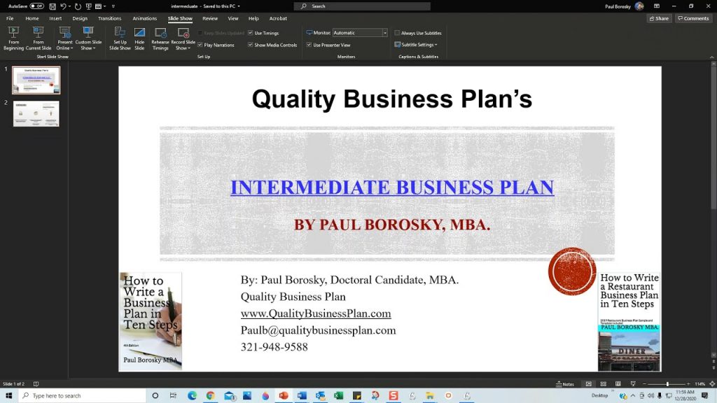Screen dimensions: 717x403
Task: Click the Share button
Action: coord(659,18)
